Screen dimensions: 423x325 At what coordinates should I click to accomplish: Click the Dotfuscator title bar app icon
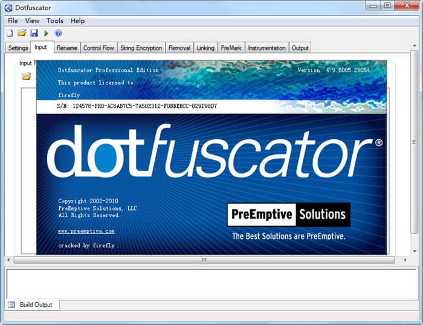8,7
